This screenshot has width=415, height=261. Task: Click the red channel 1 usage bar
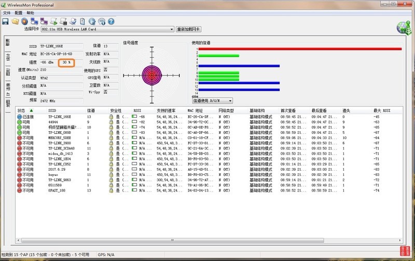pyautogui.click(x=299, y=49)
